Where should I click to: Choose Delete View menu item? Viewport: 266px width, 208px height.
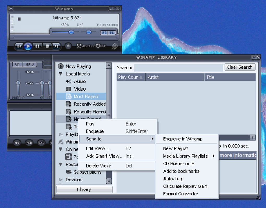(x=117, y=166)
